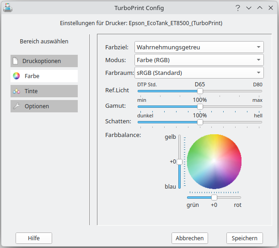Click the vertical gelb-blau slider handle

click(x=180, y=162)
